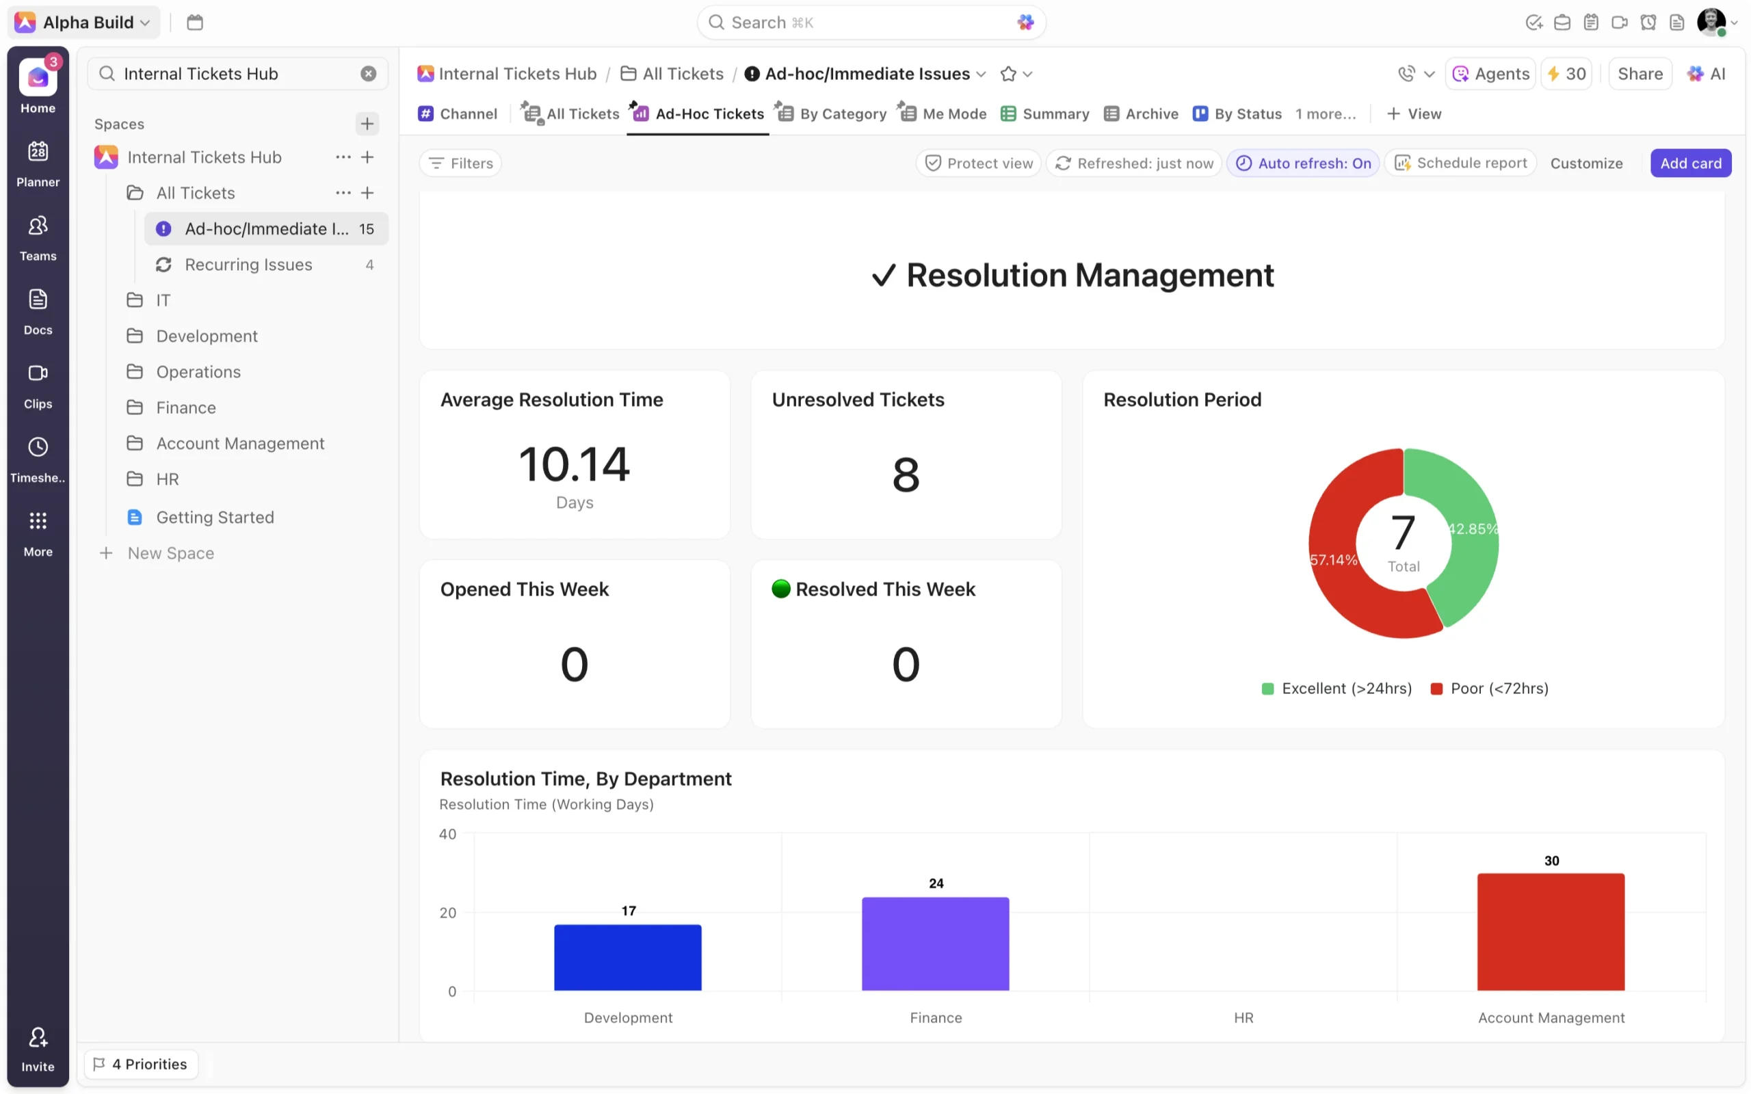Favorite this list with the star icon
The height and width of the screenshot is (1094, 1751).
click(1008, 74)
